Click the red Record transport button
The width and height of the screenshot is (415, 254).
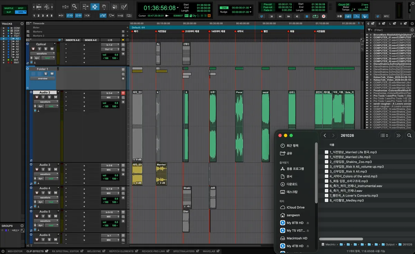[324, 16]
